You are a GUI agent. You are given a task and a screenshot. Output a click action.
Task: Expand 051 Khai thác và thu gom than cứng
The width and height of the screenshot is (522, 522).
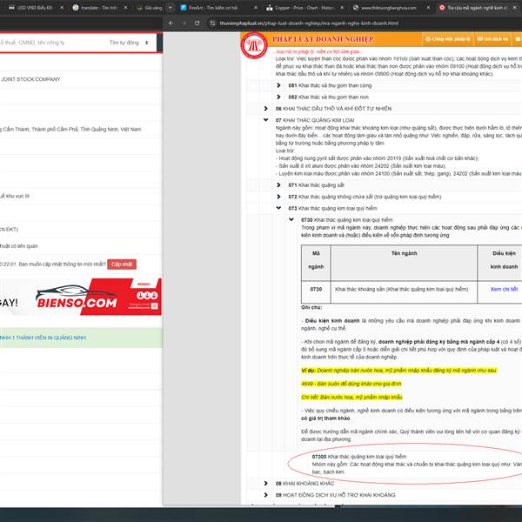tap(278, 85)
